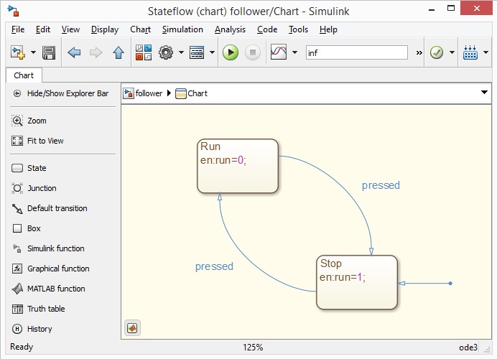
Task: Select the Default transition tool
Action: 50,208
